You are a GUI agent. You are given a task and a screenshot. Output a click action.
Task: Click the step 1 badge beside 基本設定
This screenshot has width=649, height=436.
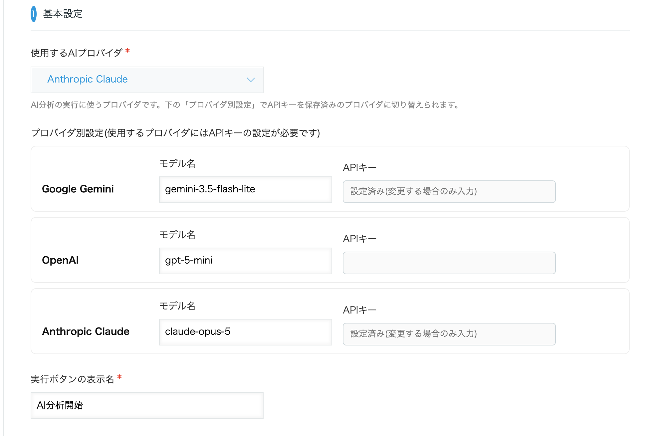[34, 14]
